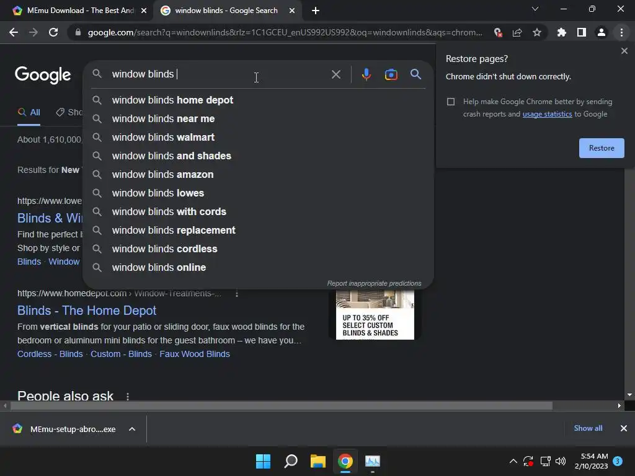Open the Extensions puzzle icon

(x=562, y=32)
